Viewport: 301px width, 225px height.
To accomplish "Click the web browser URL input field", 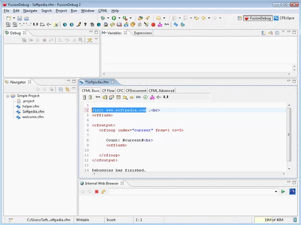I will coord(192,191).
